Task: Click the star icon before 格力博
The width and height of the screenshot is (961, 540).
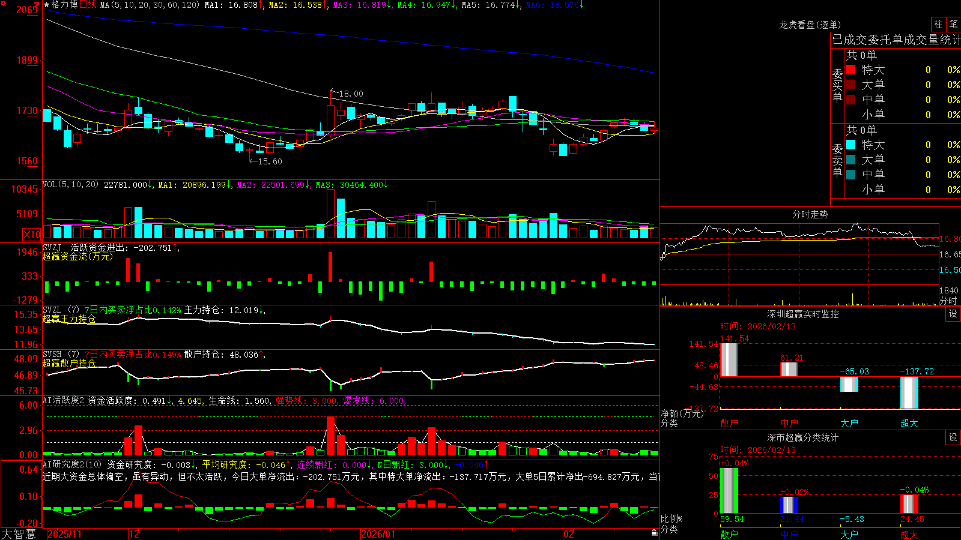Action: [47, 5]
